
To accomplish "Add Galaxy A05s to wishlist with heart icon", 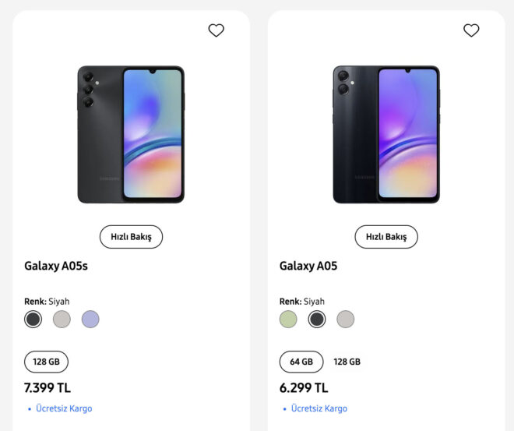I will coord(216,30).
